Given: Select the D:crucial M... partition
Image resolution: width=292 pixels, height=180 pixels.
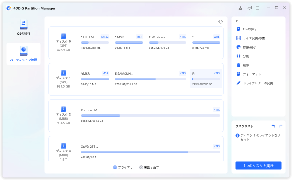Looking at the screenshot, I should coord(150,115).
